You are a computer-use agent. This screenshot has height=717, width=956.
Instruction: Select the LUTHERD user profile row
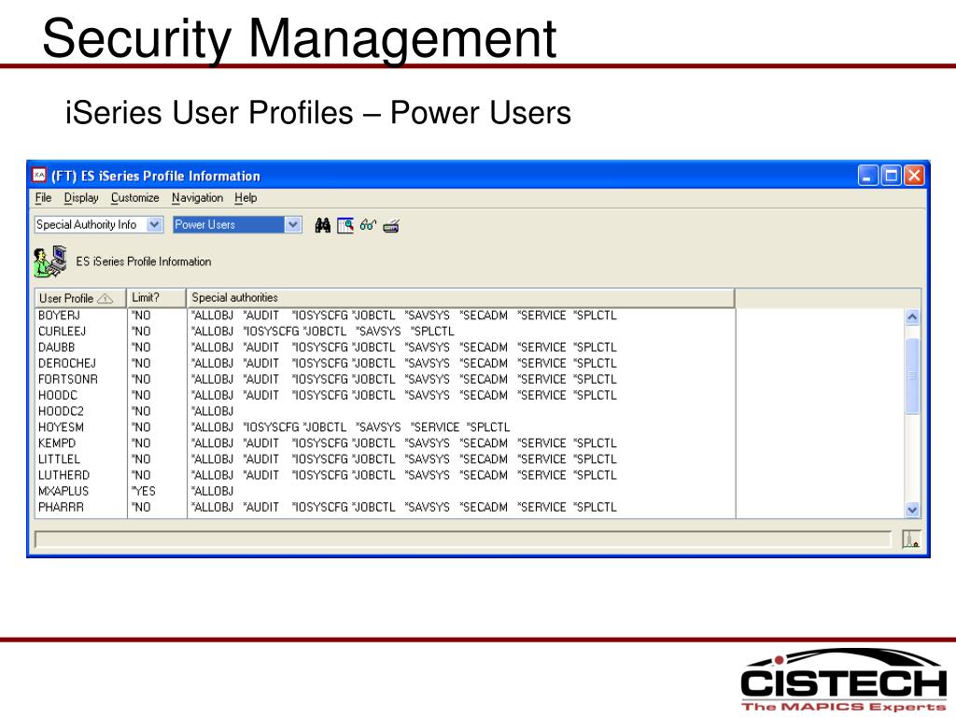point(386,475)
